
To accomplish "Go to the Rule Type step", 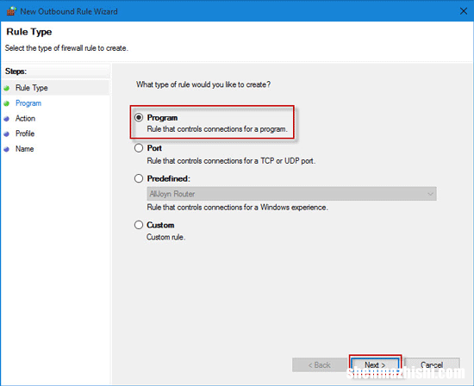I will click(32, 88).
